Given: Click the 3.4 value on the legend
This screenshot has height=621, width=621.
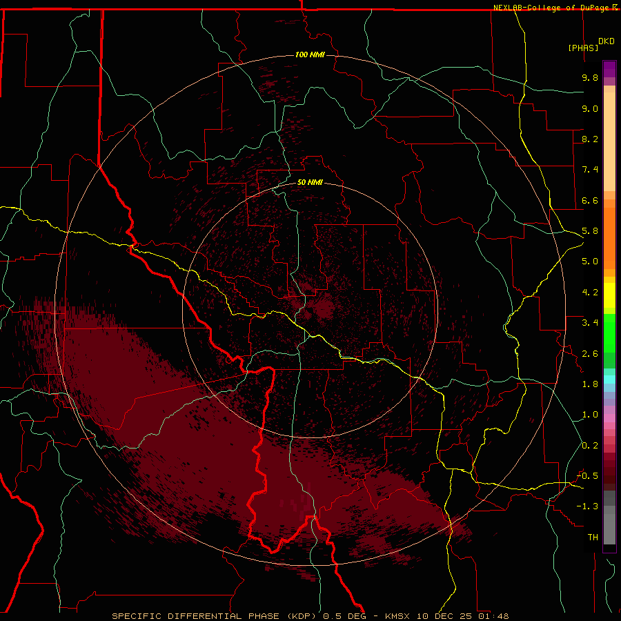Looking at the screenshot, I should point(590,323).
